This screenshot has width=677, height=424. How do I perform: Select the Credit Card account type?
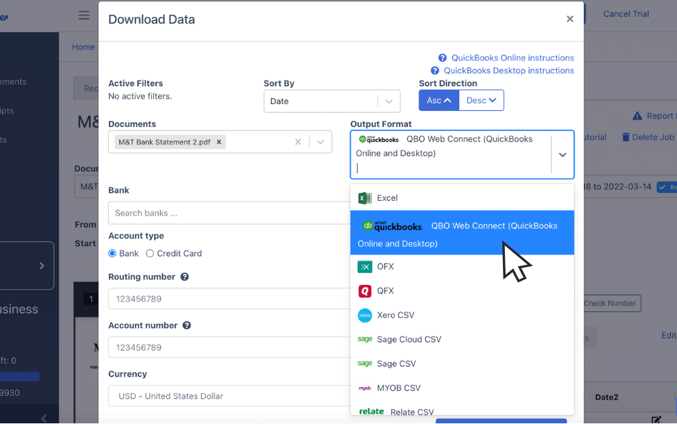(150, 253)
